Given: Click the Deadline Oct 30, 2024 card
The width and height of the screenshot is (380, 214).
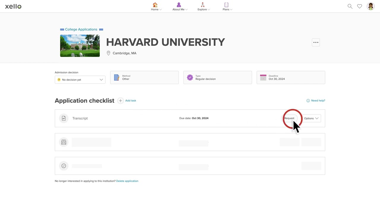Looking at the screenshot, I should point(291,78).
